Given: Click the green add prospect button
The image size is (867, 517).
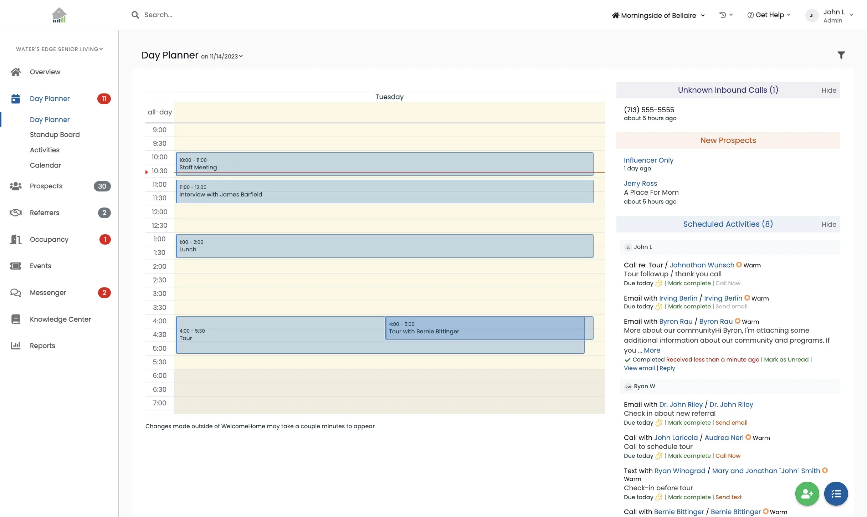Looking at the screenshot, I should [807, 493].
